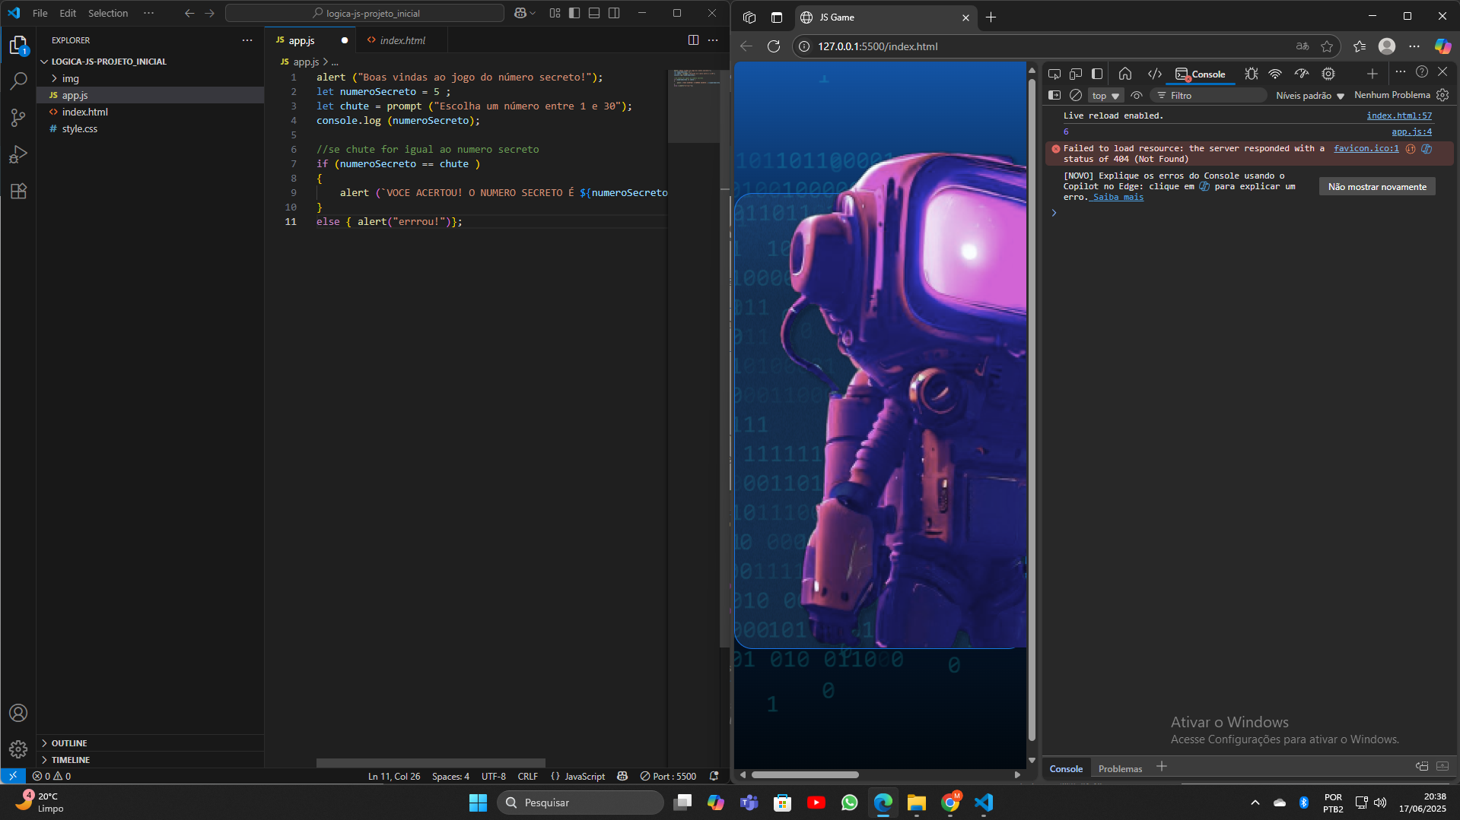Clear the console with the ban icon

pos(1076,95)
